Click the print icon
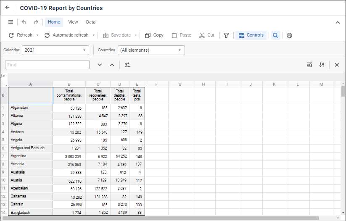The height and width of the screenshot is (221, 346). 289,35
